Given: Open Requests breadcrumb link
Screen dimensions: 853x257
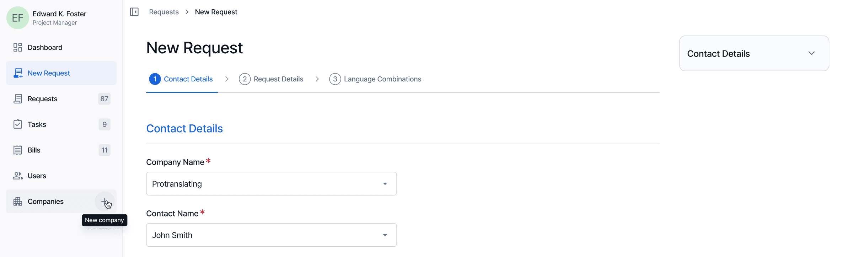Looking at the screenshot, I should coord(164,12).
